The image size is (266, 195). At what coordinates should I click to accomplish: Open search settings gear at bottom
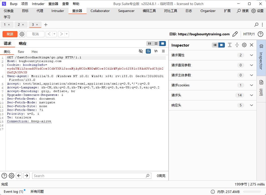point(12,176)
